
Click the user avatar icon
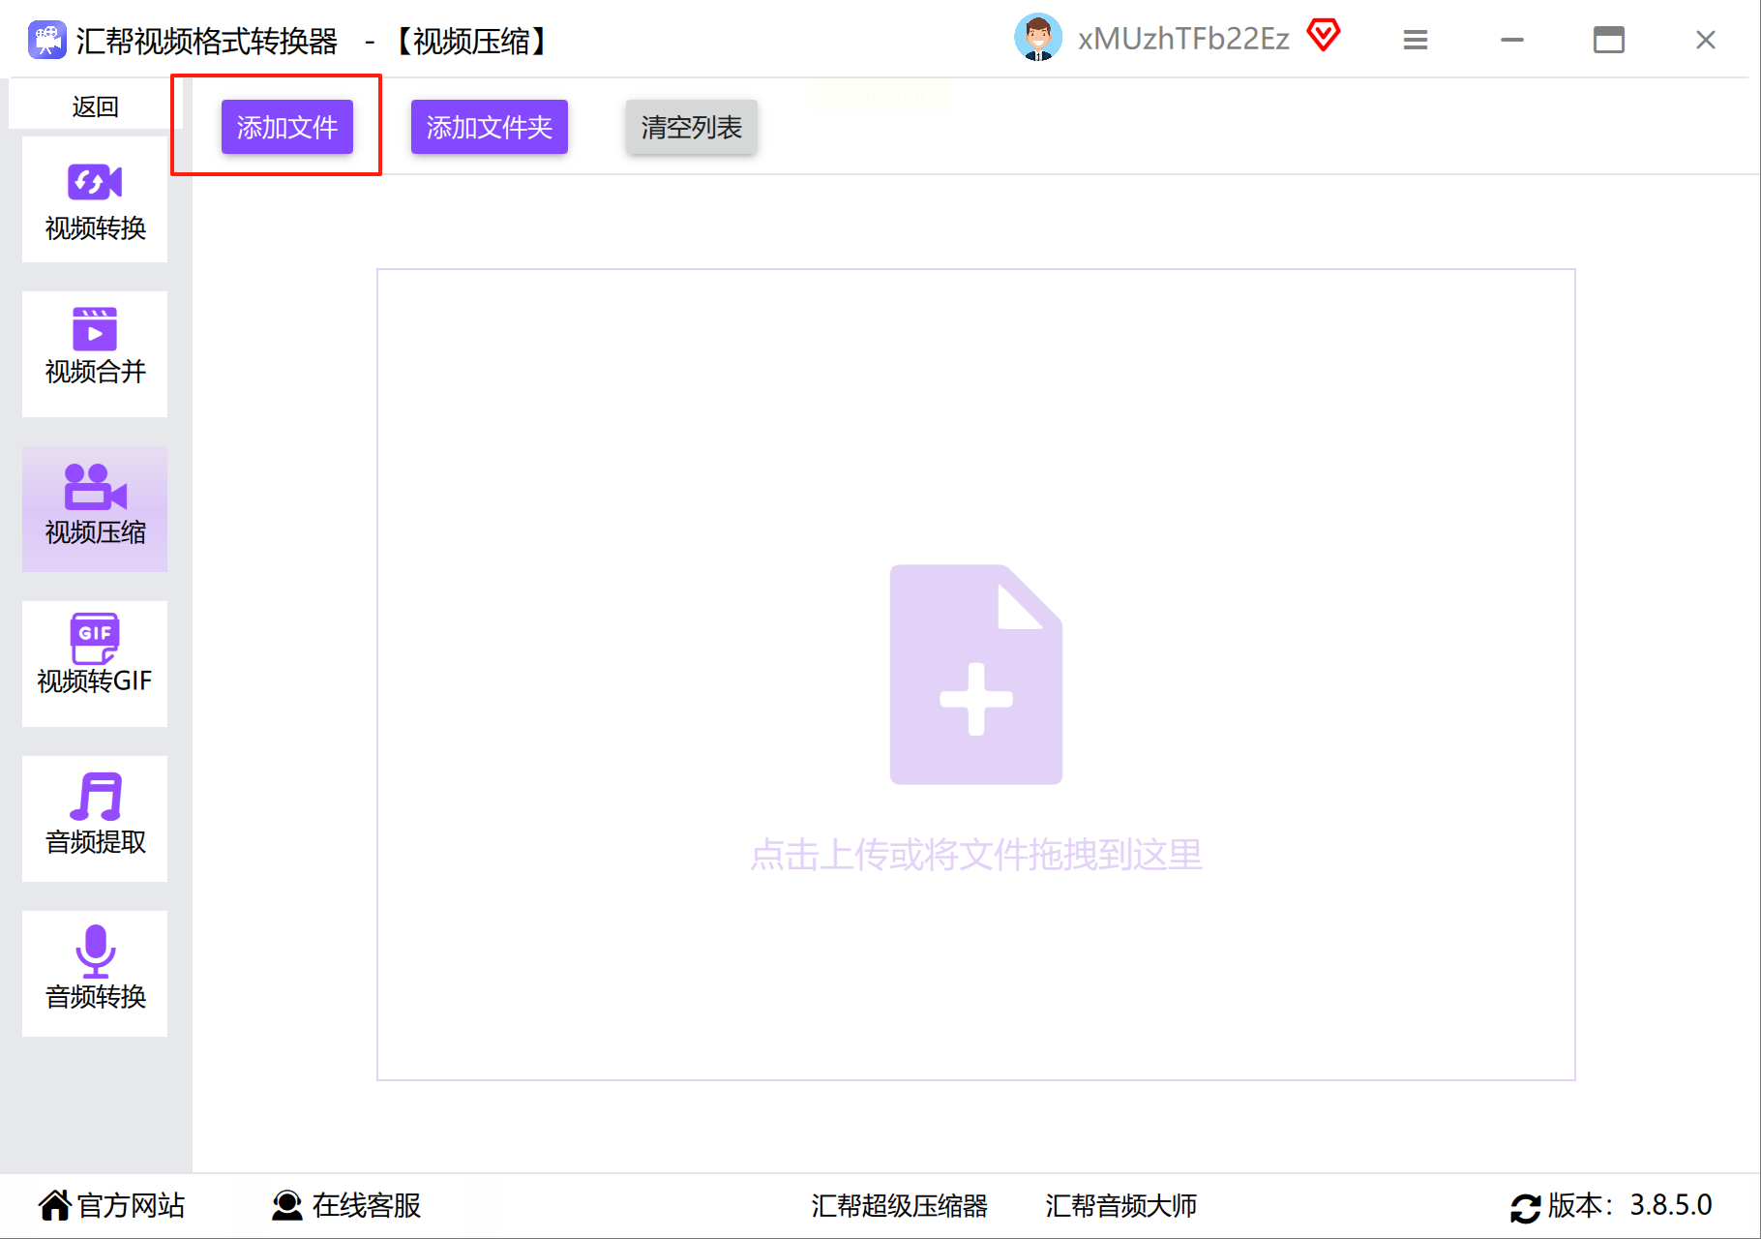1038,39
